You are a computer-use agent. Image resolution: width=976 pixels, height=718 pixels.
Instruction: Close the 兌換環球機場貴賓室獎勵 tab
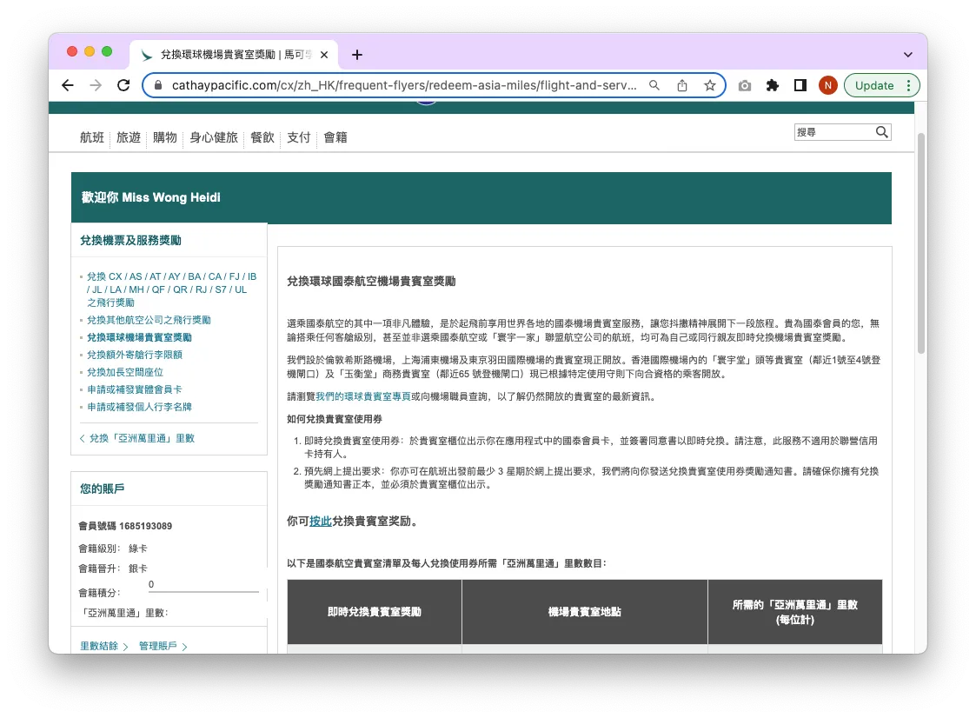pos(323,55)
